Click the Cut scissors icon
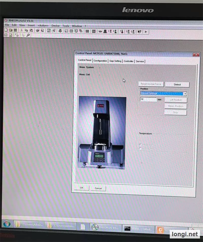Screen dimensions: 203x242 22,30
